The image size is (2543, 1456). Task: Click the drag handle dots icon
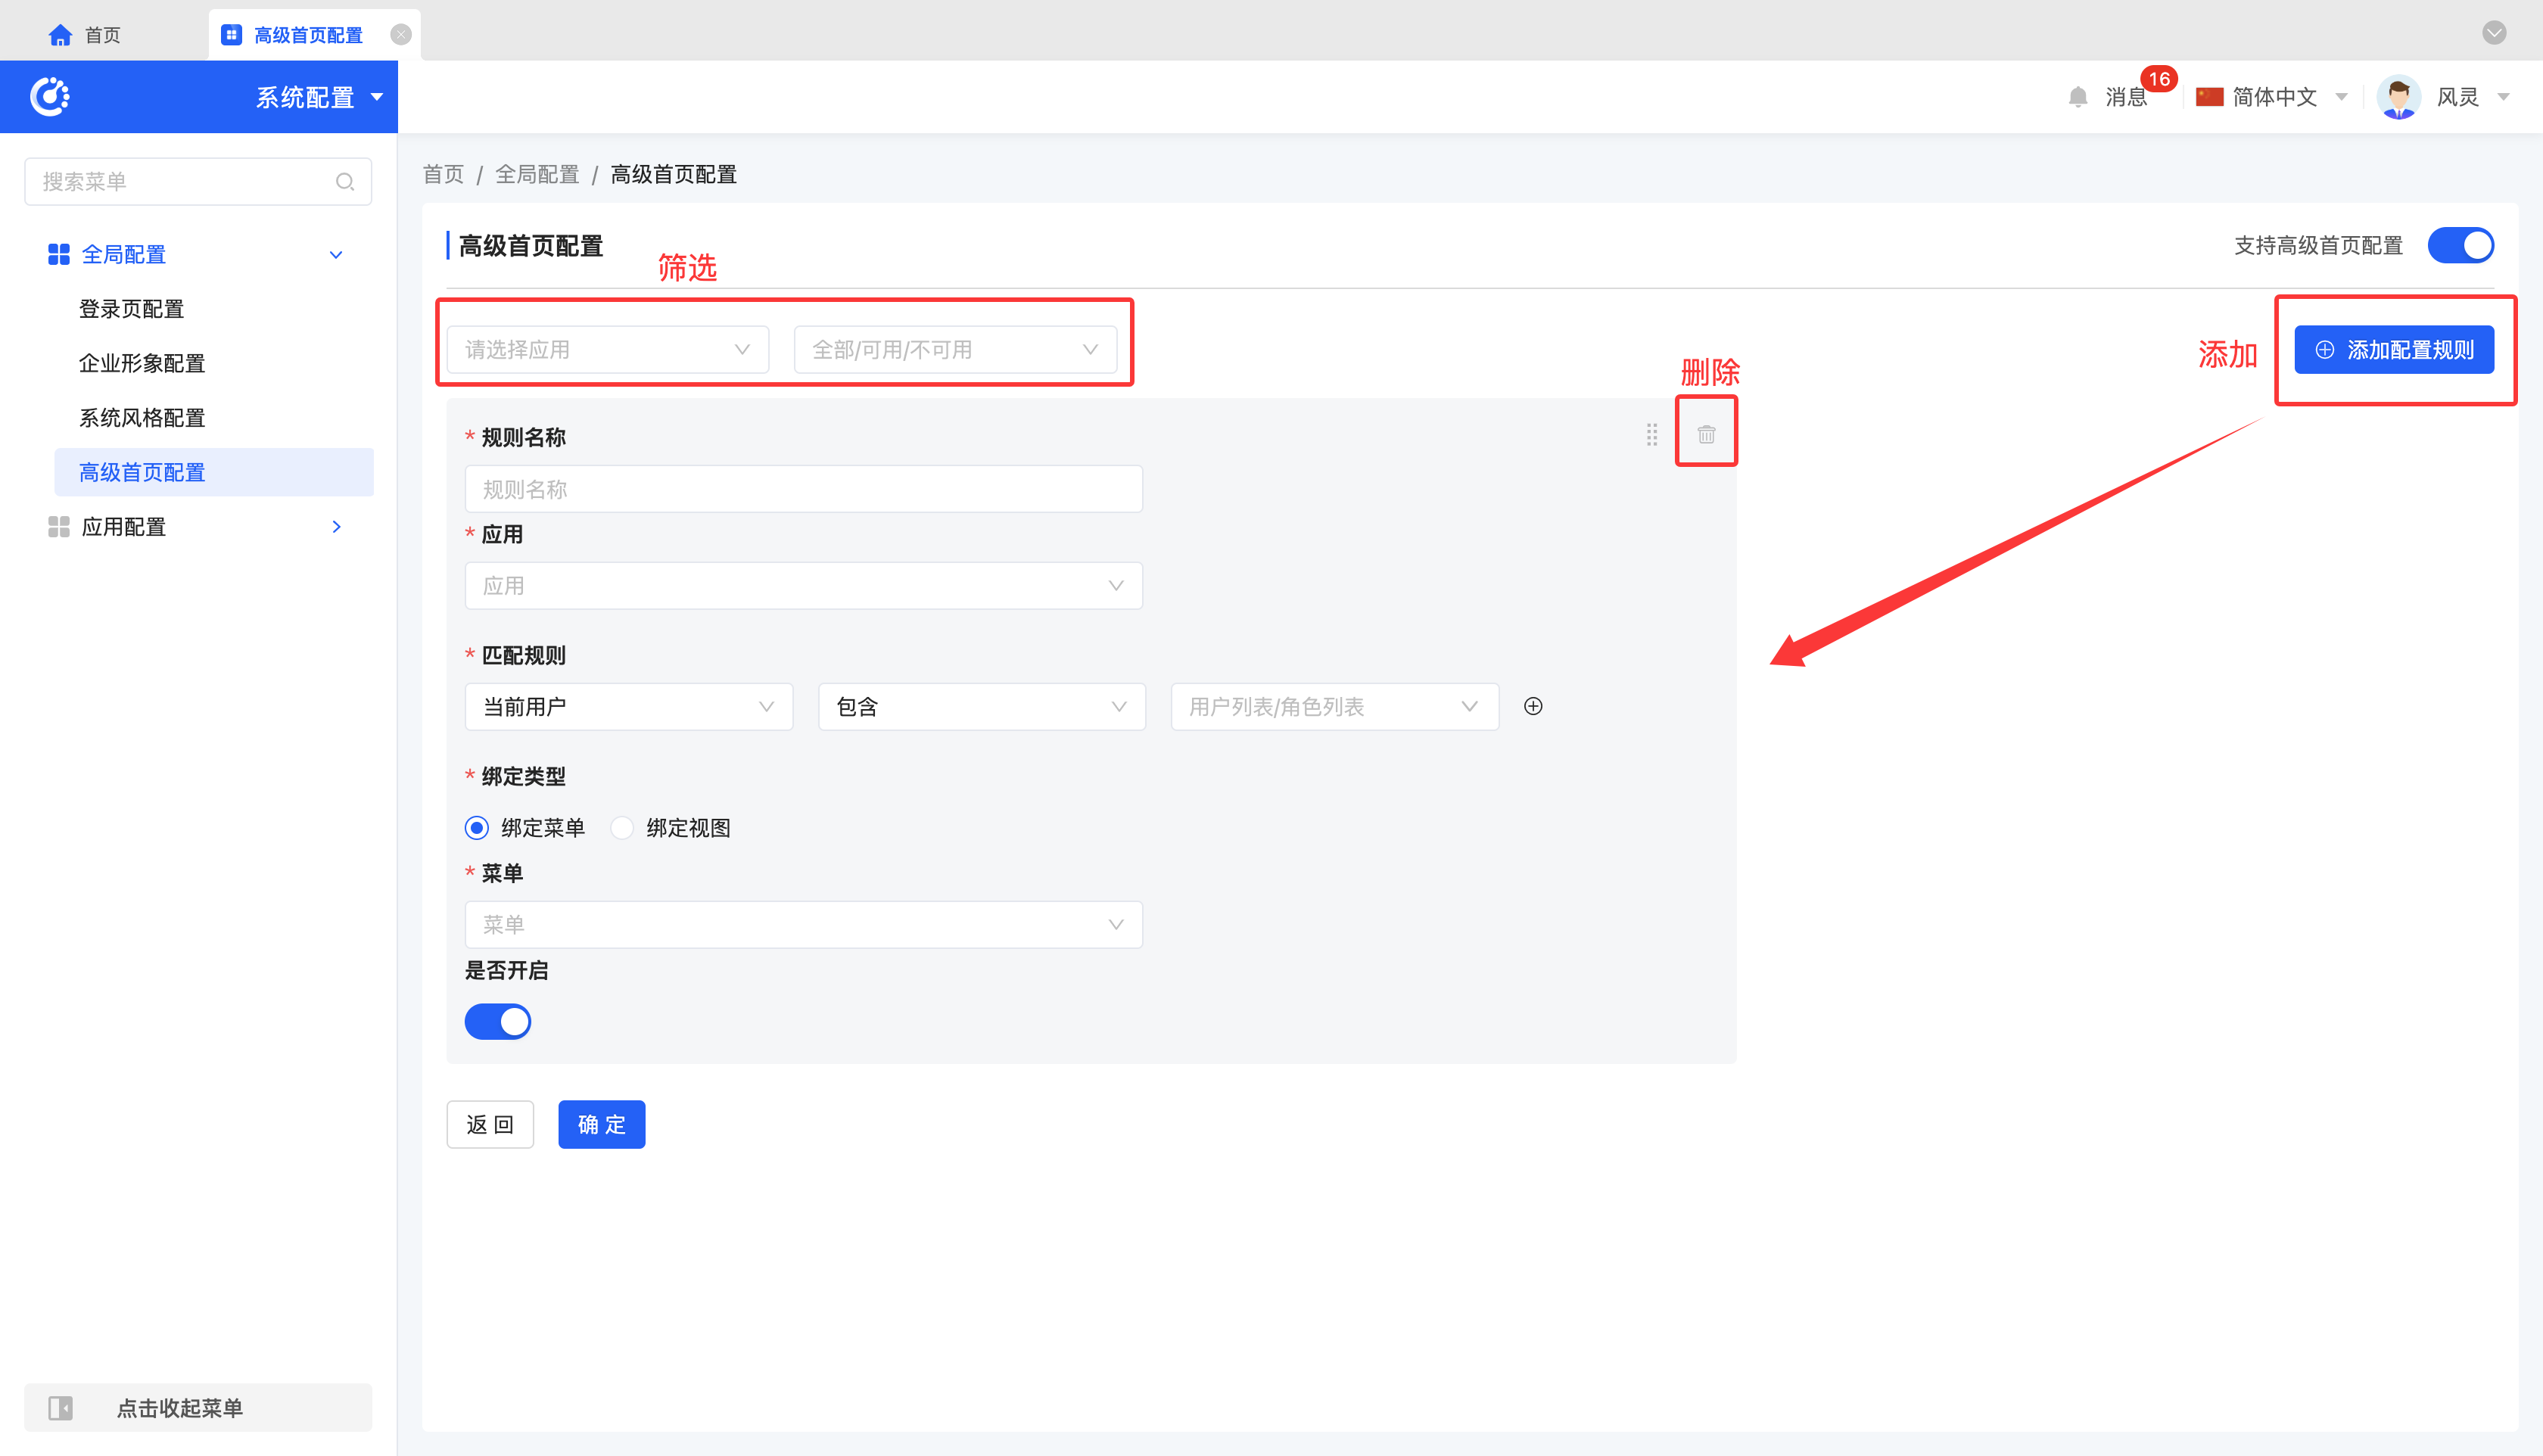tap(1651, 434)
